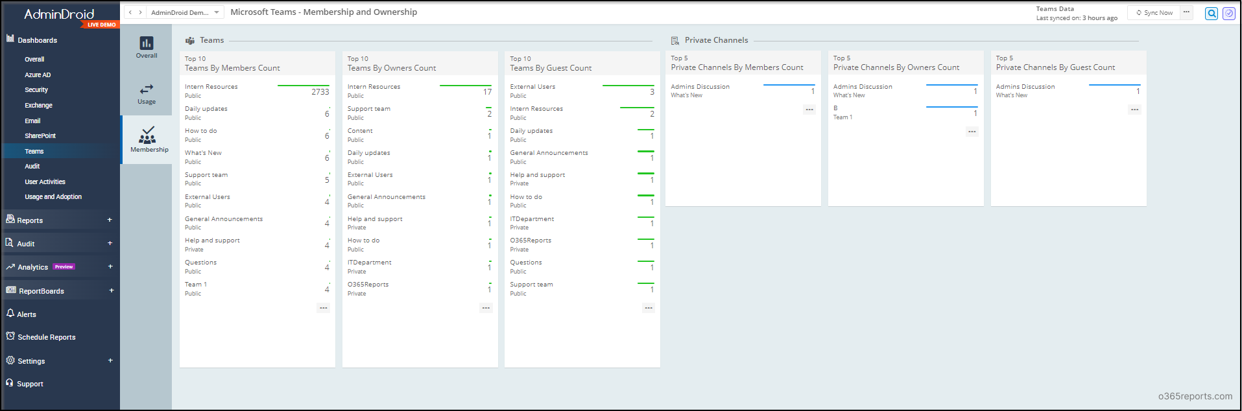Open more options on Teams By Guest Count card

click(x=649, y=308)
